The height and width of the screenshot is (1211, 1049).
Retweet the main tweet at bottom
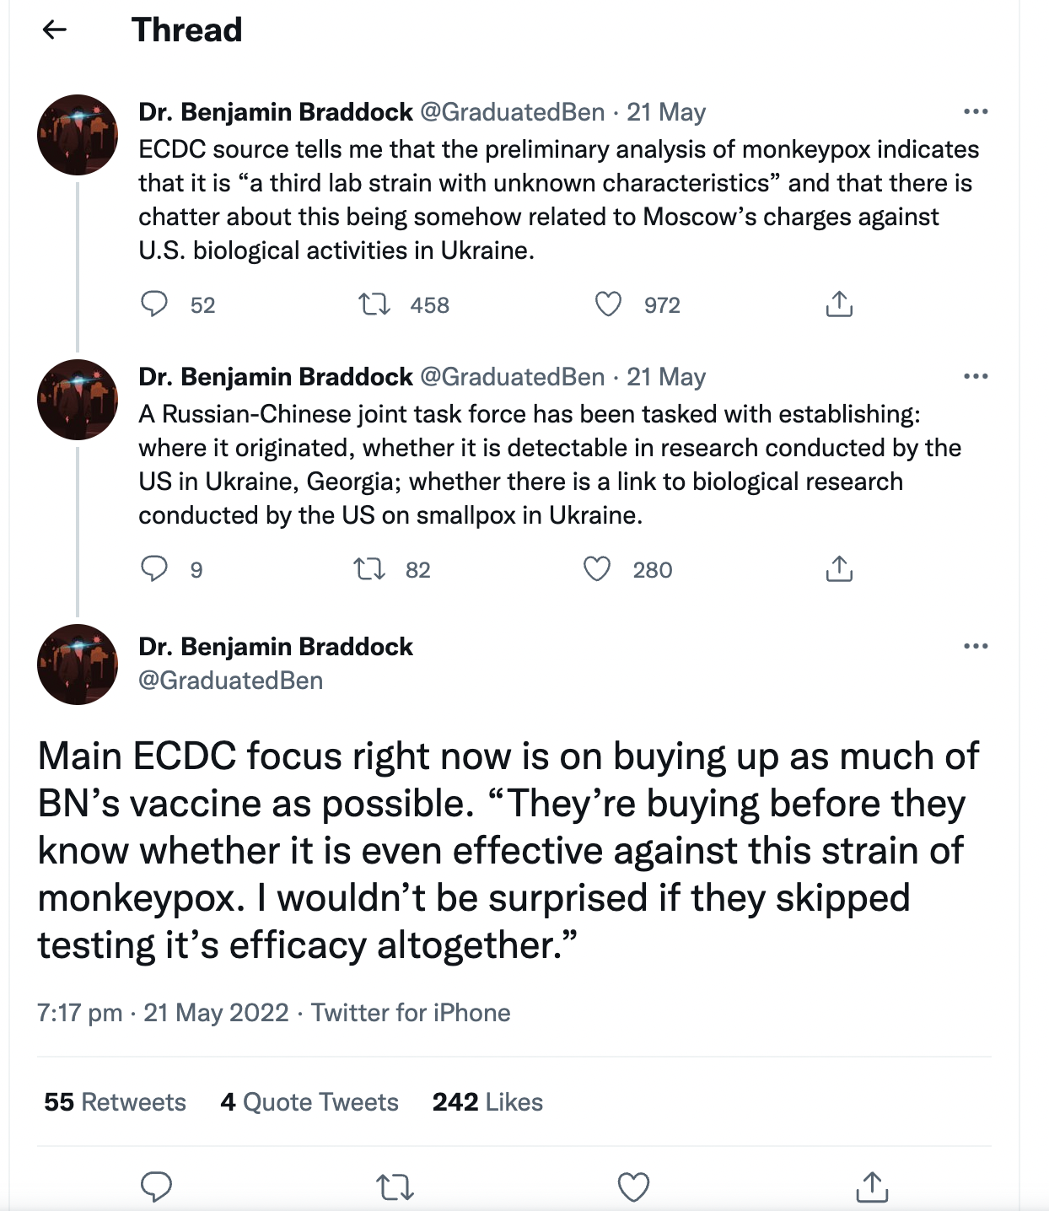tap(395, 1187)
